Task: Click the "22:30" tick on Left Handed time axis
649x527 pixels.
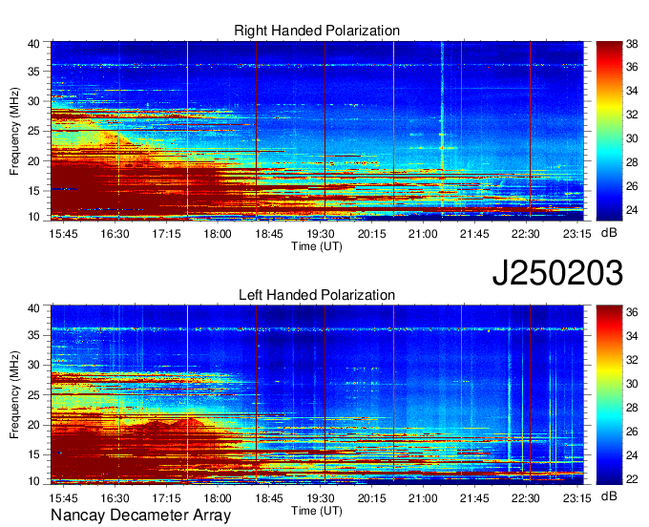Action: (525, 498)
